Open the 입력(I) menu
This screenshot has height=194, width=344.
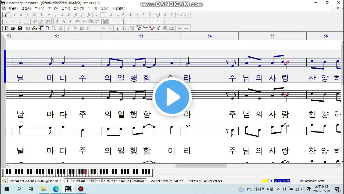pyautogui.click(x=66, y=8)
